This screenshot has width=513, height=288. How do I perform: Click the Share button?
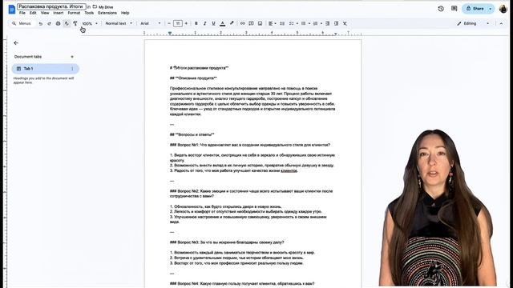click(x=475, y=9)
